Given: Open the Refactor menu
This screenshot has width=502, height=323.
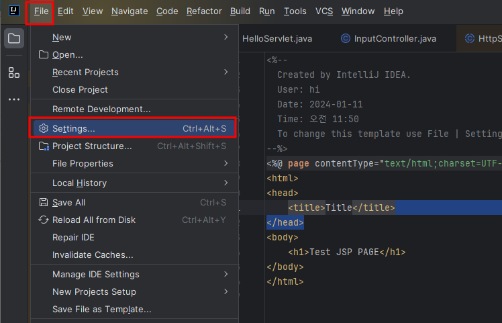Looking at the screenshot, I should point(204,11).
